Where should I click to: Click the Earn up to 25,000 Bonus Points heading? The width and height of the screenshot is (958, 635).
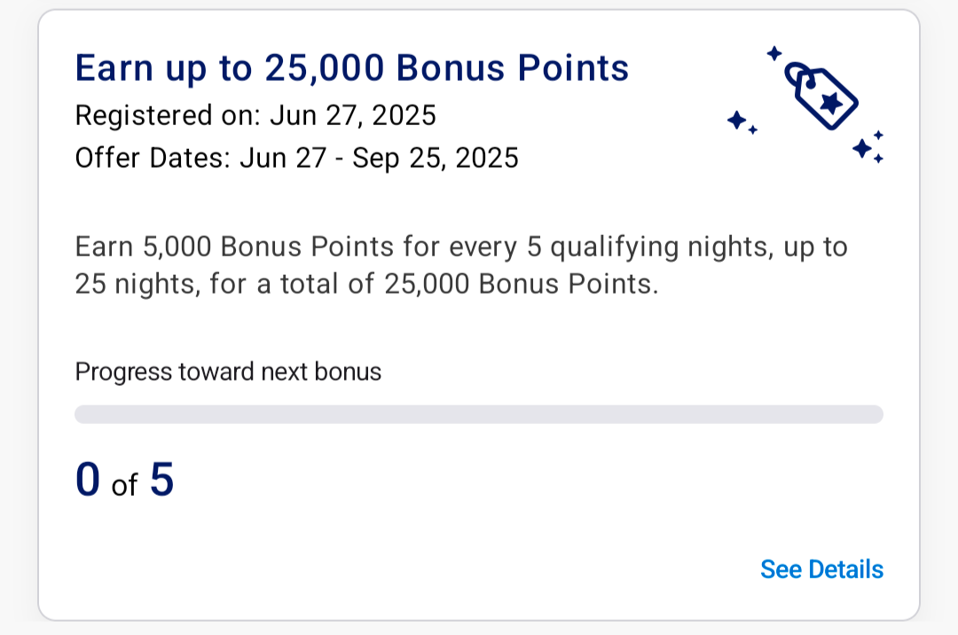351,67
